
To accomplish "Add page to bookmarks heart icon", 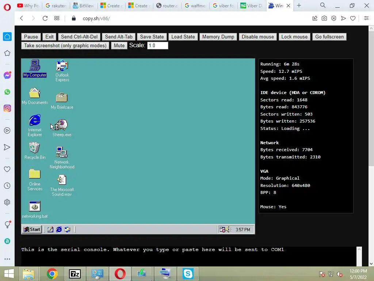I will pyautogui.click(x=353, y=18).
